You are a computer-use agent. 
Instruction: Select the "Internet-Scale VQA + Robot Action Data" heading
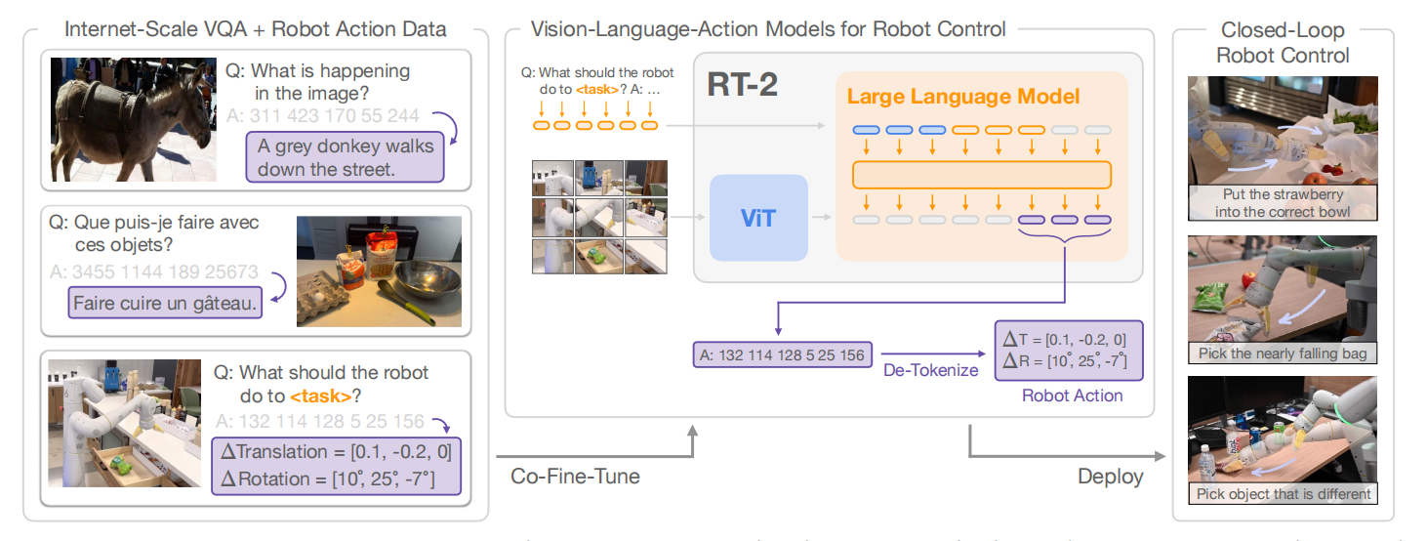pos(256,28)
